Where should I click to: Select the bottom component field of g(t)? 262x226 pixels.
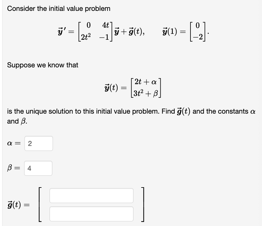[91, 214]
